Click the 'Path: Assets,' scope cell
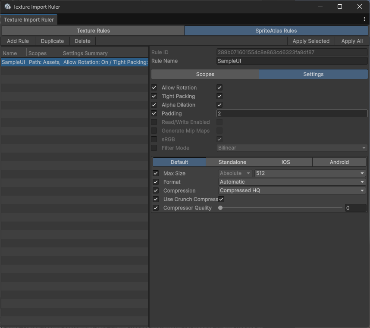This screenshot has width=370, height=328. click(44, 62)
